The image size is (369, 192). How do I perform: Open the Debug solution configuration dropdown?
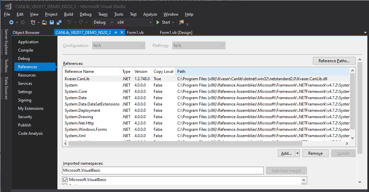[104, 22]
